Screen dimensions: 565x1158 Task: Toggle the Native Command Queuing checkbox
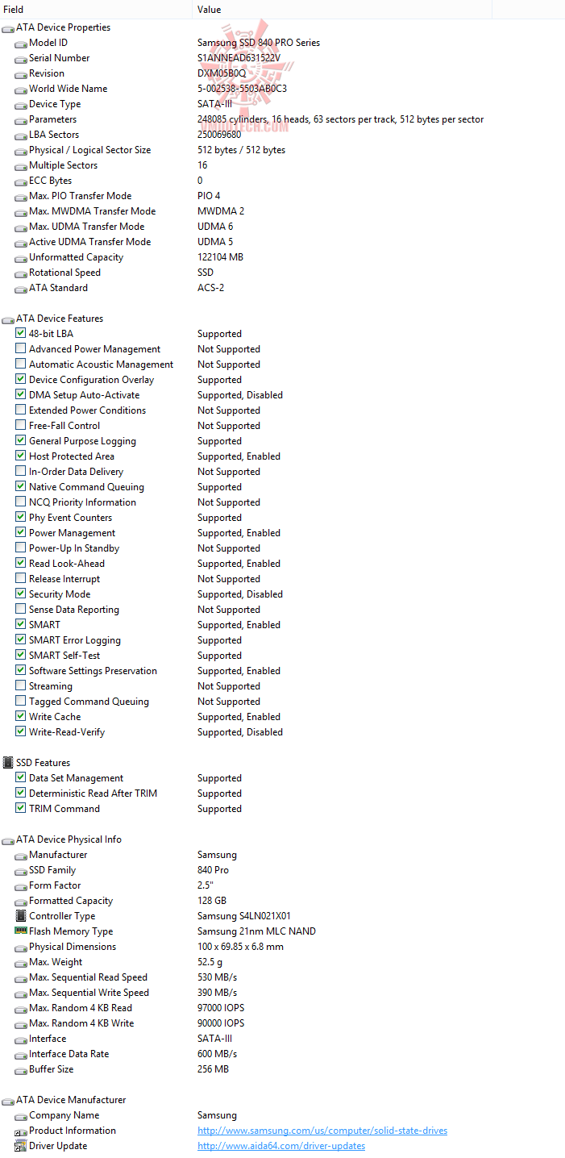coord(21,486)
